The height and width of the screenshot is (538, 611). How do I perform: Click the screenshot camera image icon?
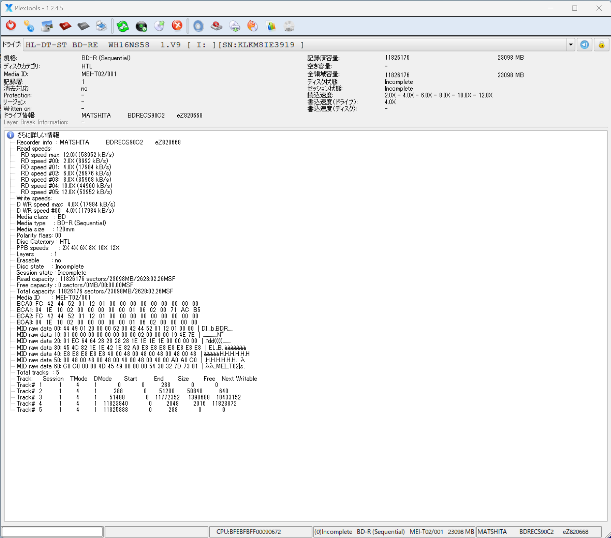point(47,26)
